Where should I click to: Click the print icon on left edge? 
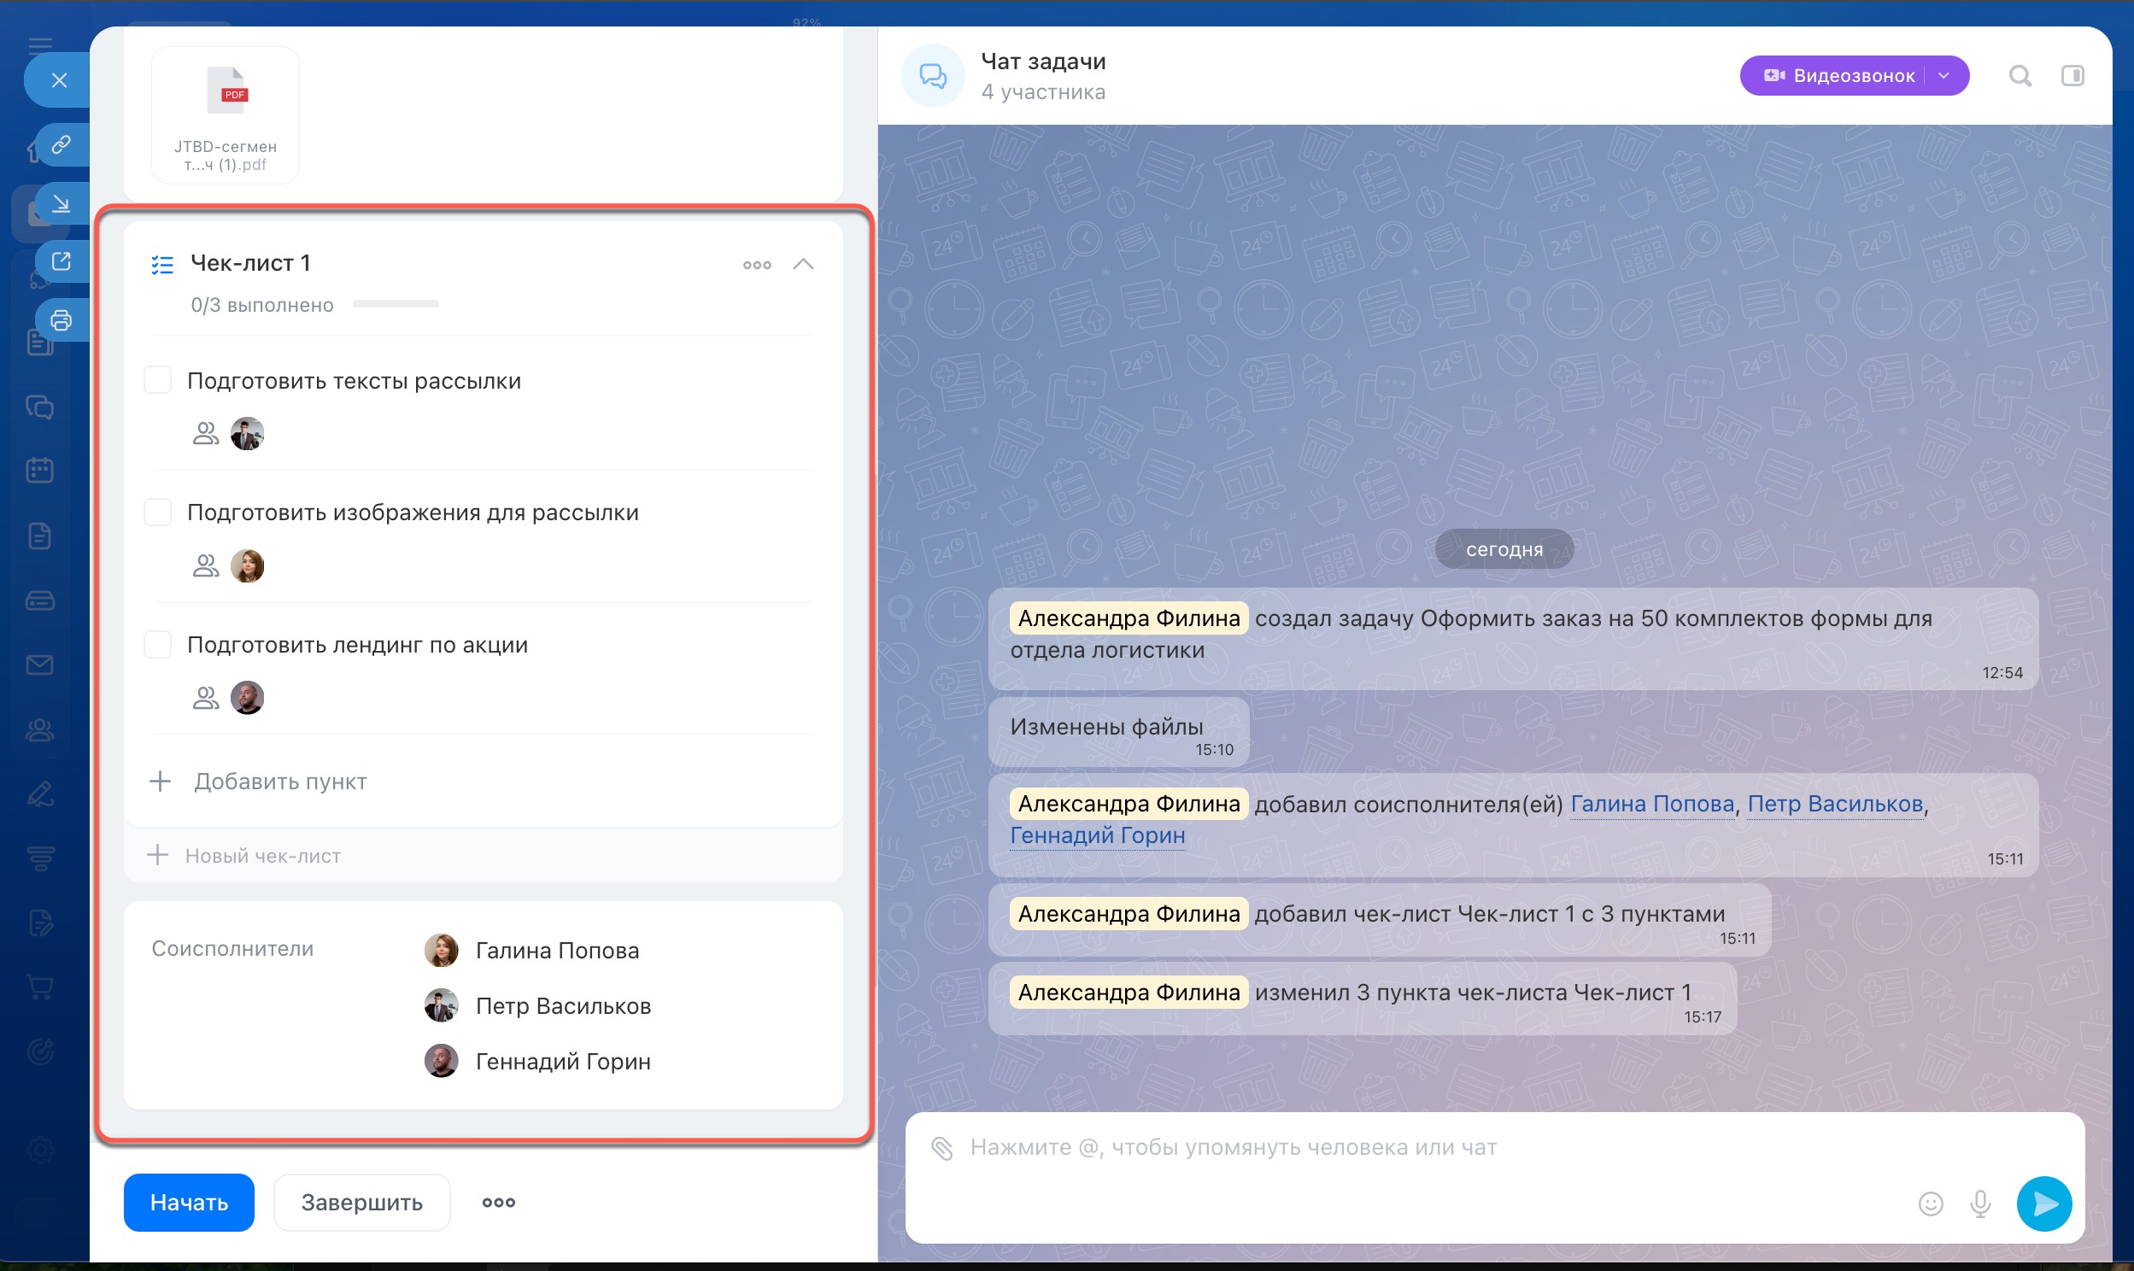click(61, 320)
